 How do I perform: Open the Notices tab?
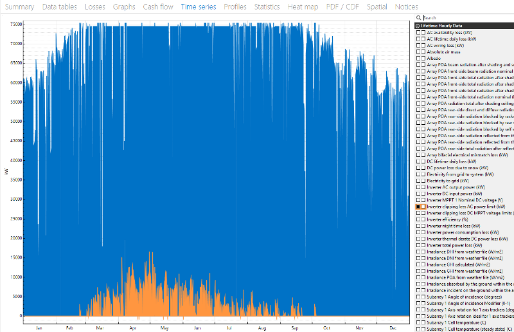click(406, 7)
